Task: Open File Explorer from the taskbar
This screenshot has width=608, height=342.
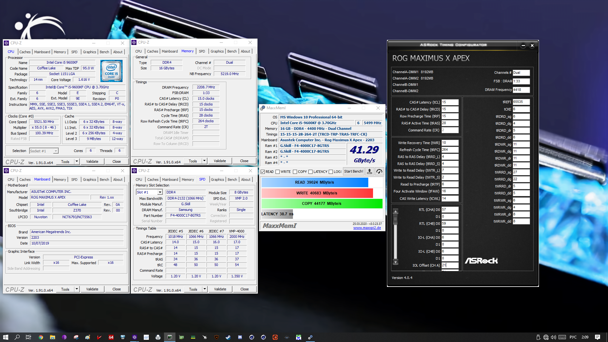Action: 53,337
